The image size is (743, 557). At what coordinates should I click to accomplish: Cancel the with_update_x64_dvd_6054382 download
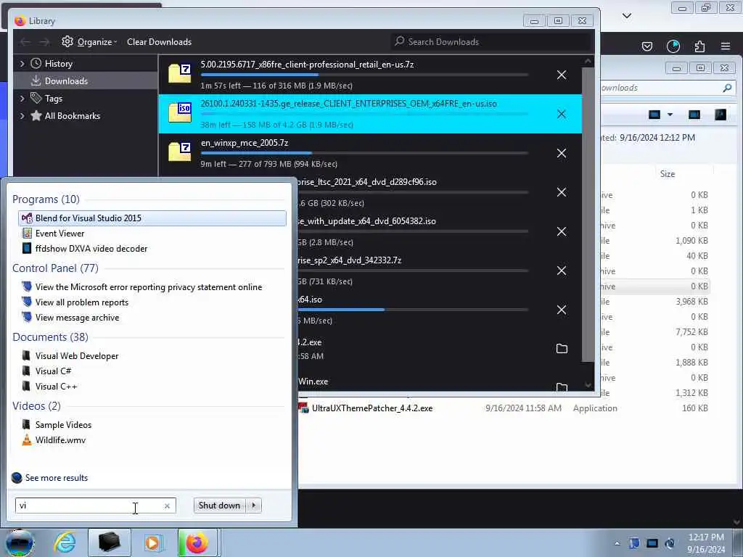pos(562,231)
